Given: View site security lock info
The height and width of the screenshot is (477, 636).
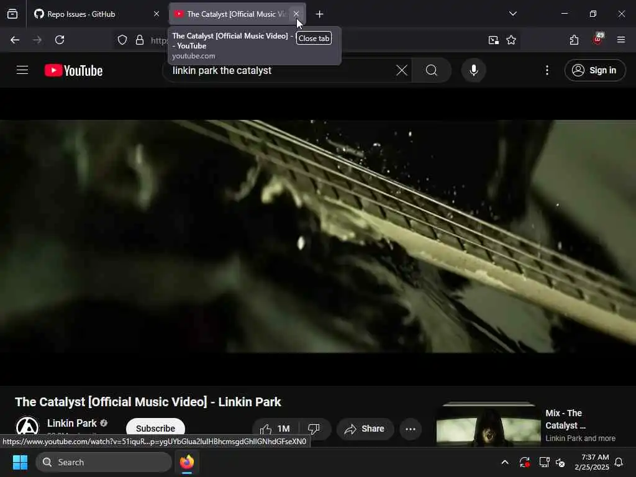Looking at the screenshot, I should coord(140,40).
